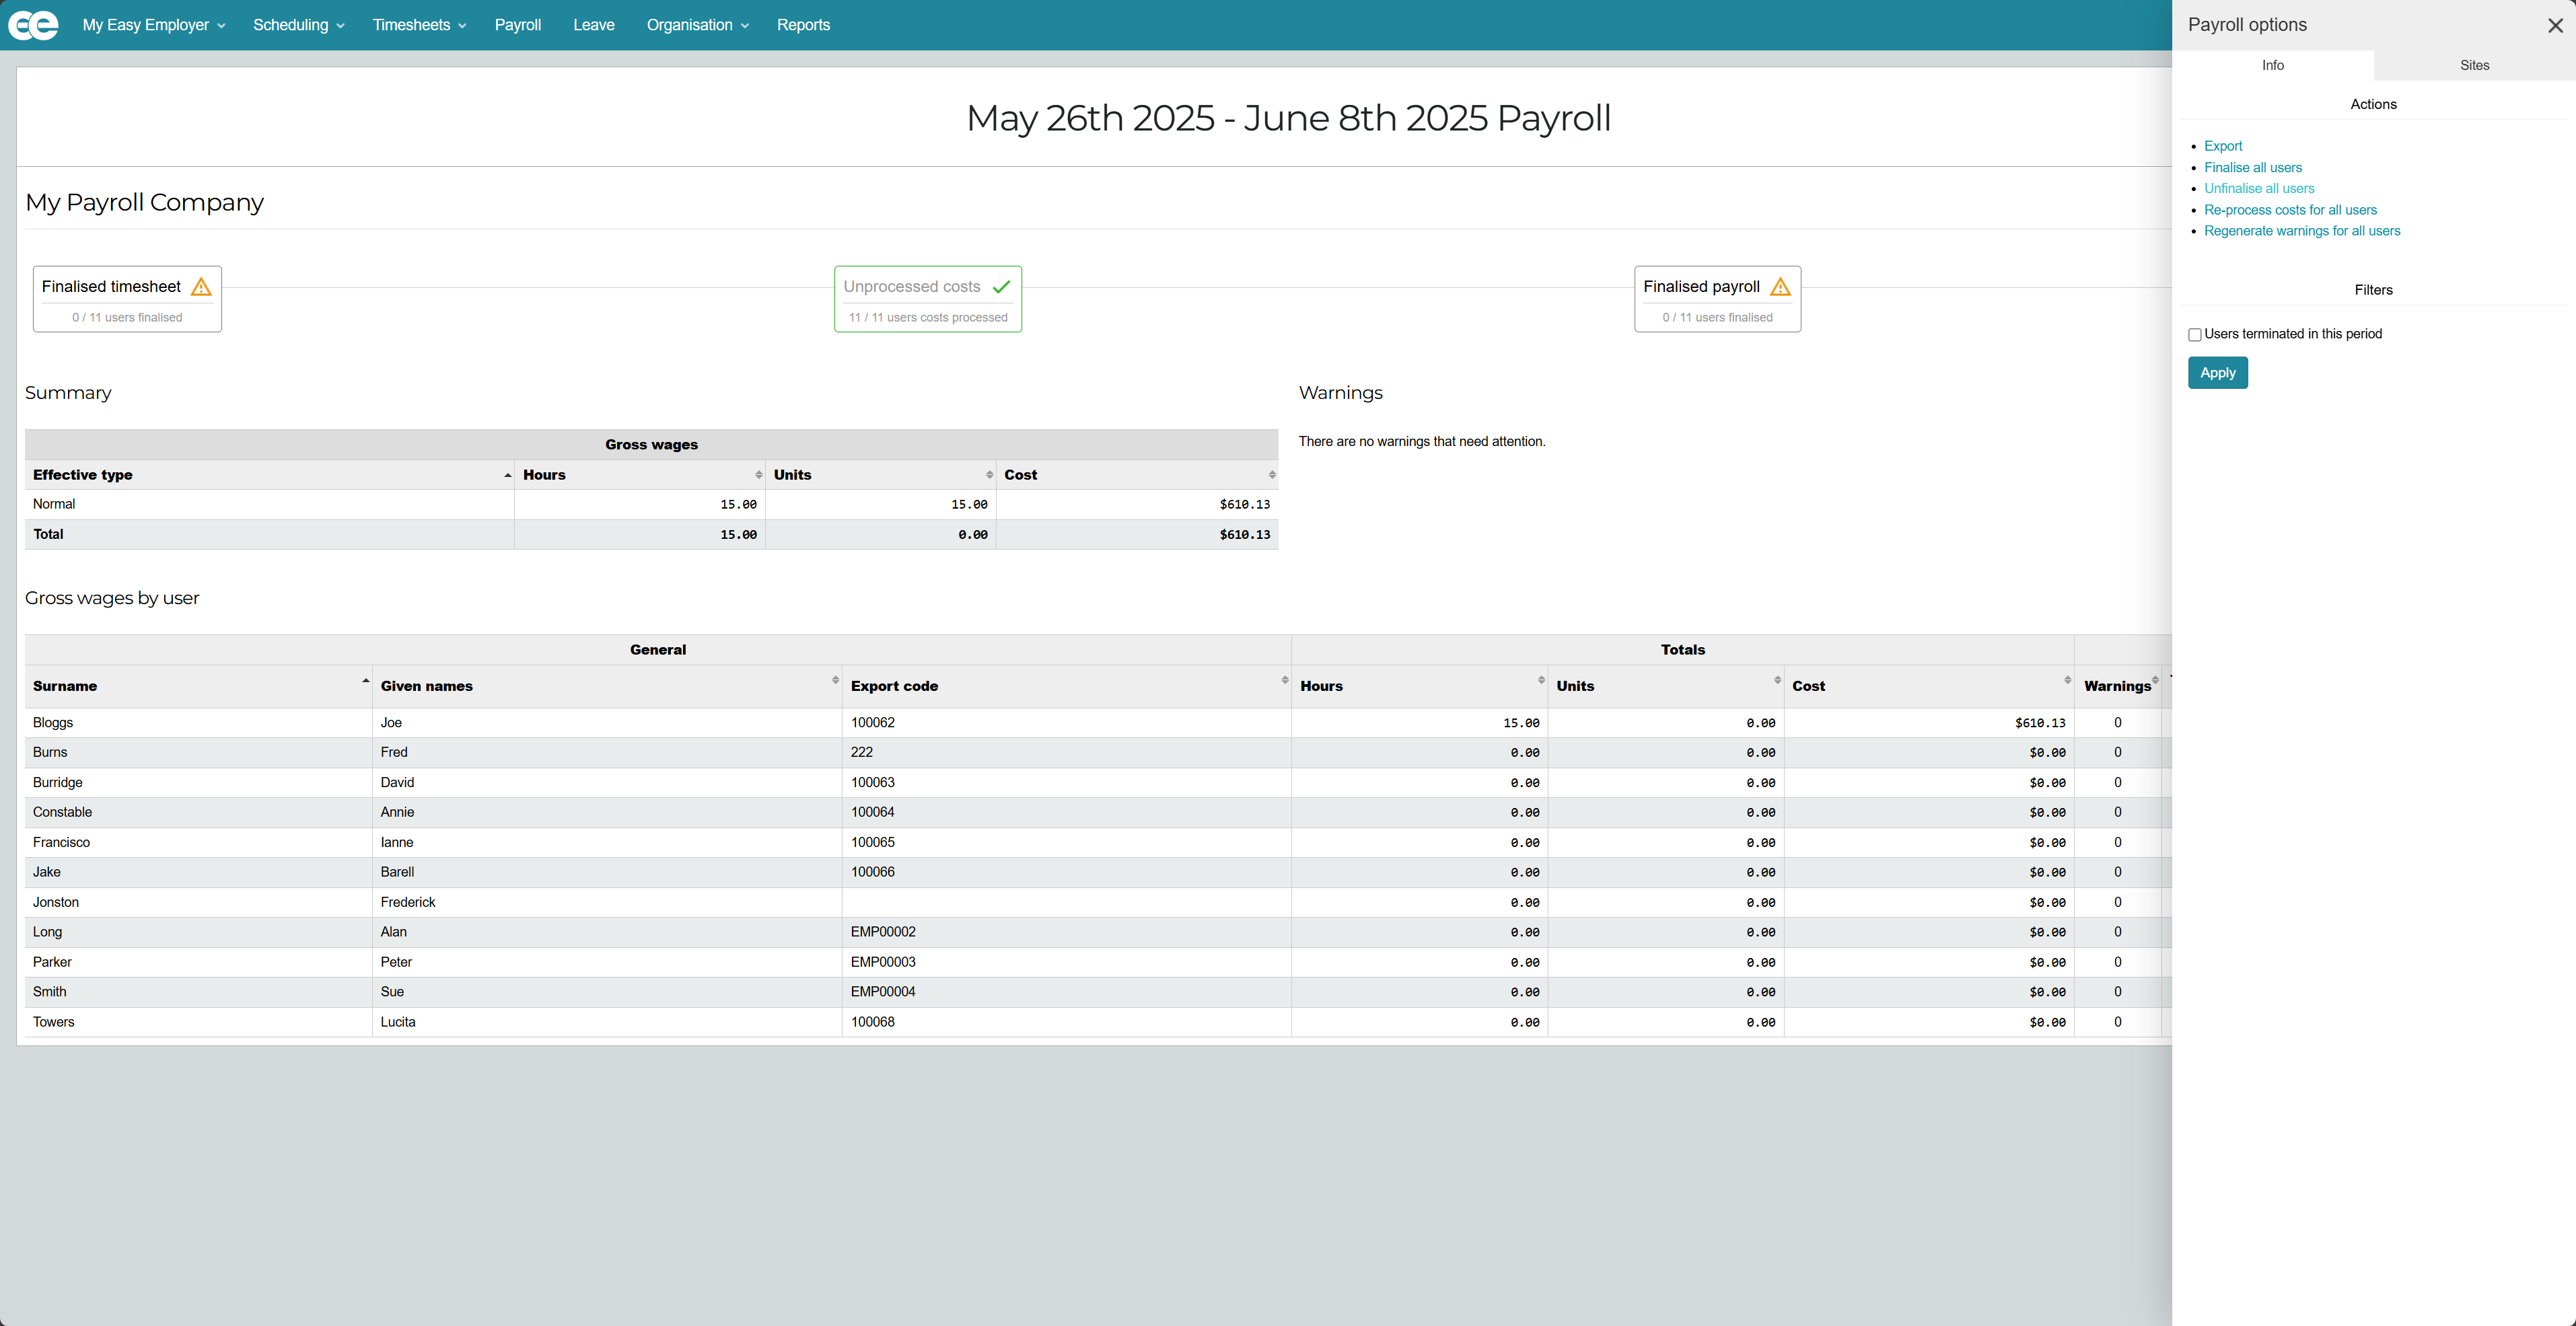Select the Burns surname cell
2576x1326 pixels.
click(x=198, y=753)
